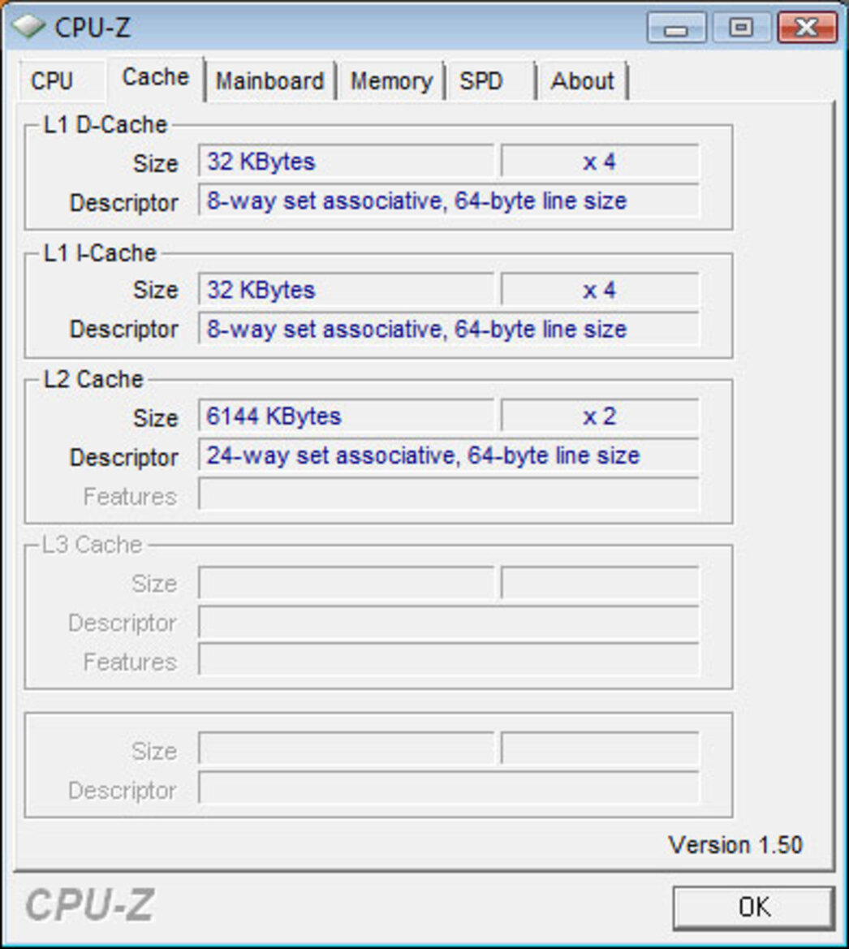This screenshot has height=949, width=849.
Task: Click the L1 D-Cache size field 32 KBytes
Action: coord(346,162)
